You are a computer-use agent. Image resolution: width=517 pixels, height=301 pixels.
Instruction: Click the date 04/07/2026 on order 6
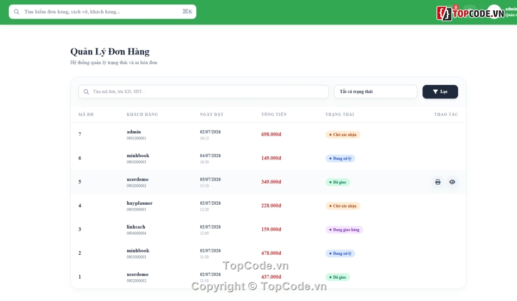pos(211,155)
